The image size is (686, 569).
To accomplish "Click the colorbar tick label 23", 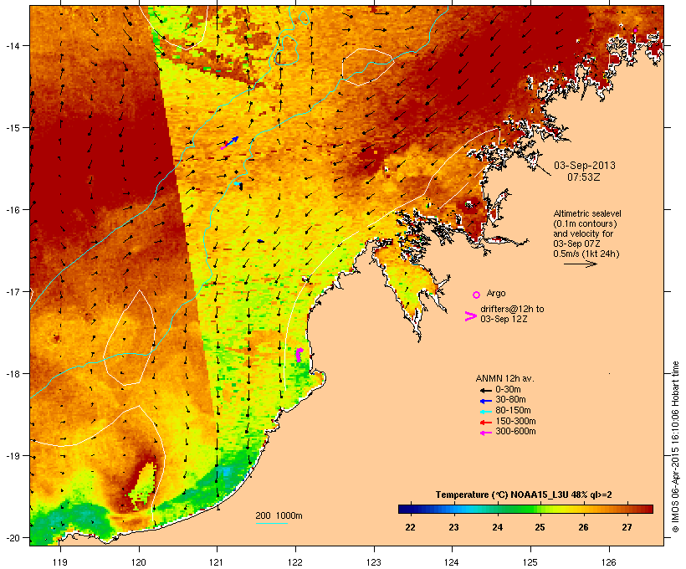I will click(453, 527).
